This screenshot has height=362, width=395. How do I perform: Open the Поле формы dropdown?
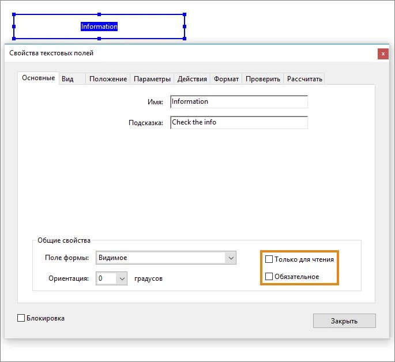(x=166, y=258)
